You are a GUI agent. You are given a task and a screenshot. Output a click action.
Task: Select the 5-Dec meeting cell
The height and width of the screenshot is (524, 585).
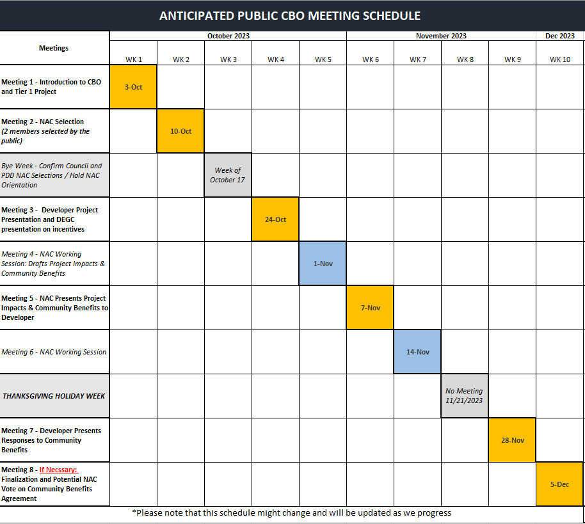pos(559,484)
